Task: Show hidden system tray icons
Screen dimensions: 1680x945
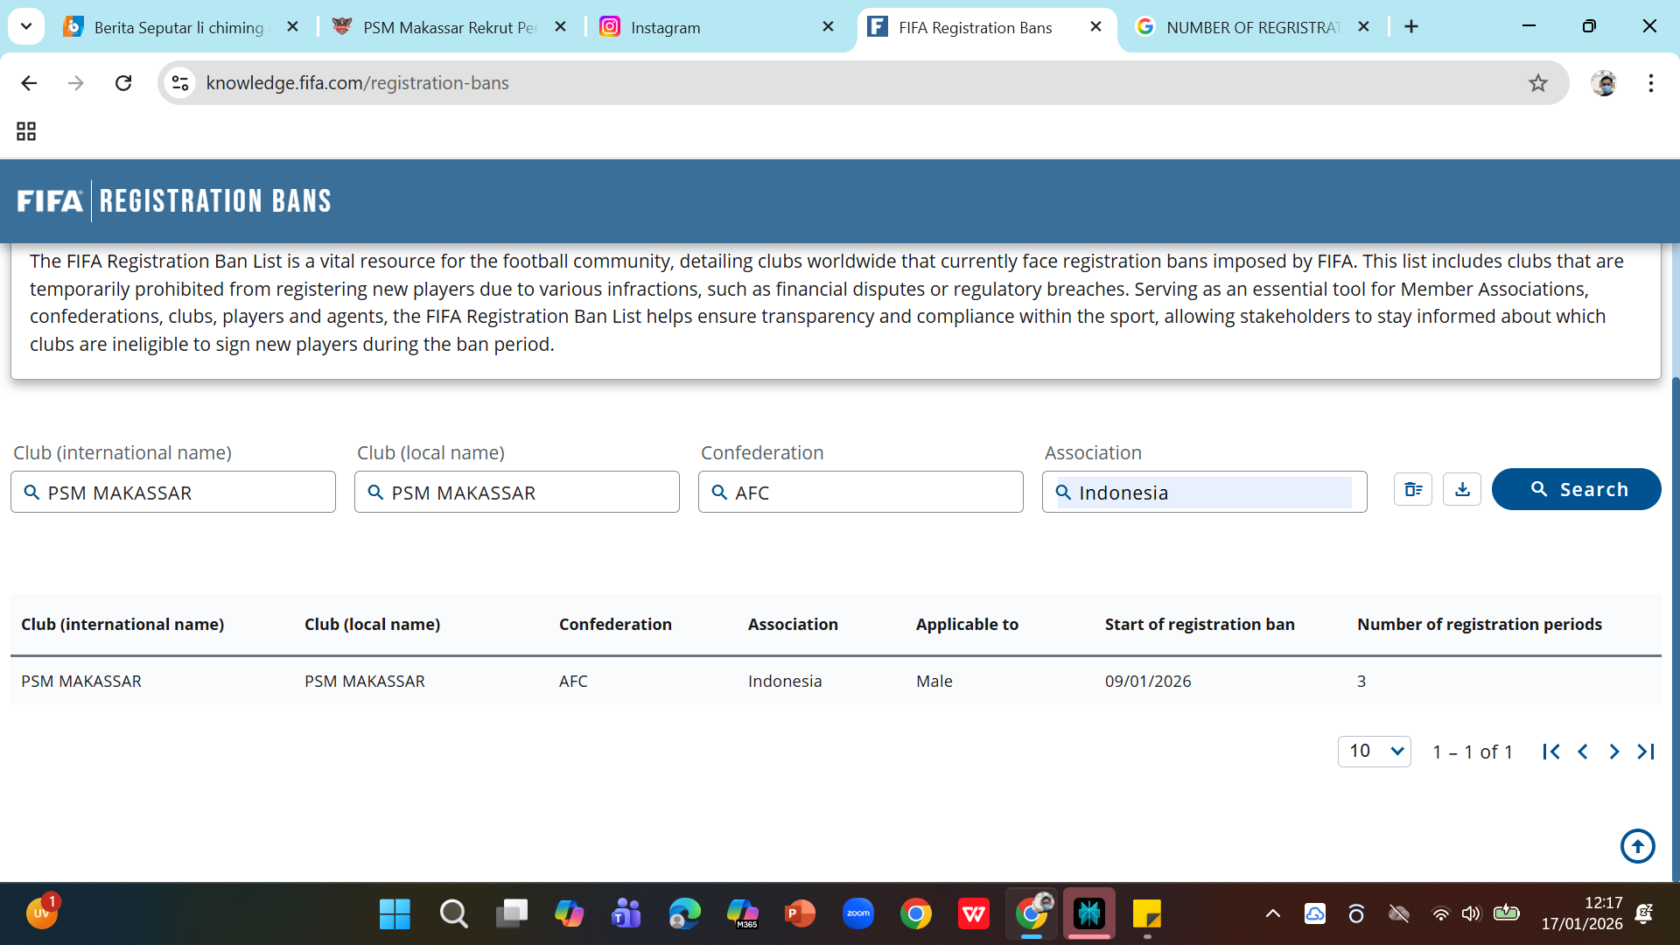Action: 1273,914
